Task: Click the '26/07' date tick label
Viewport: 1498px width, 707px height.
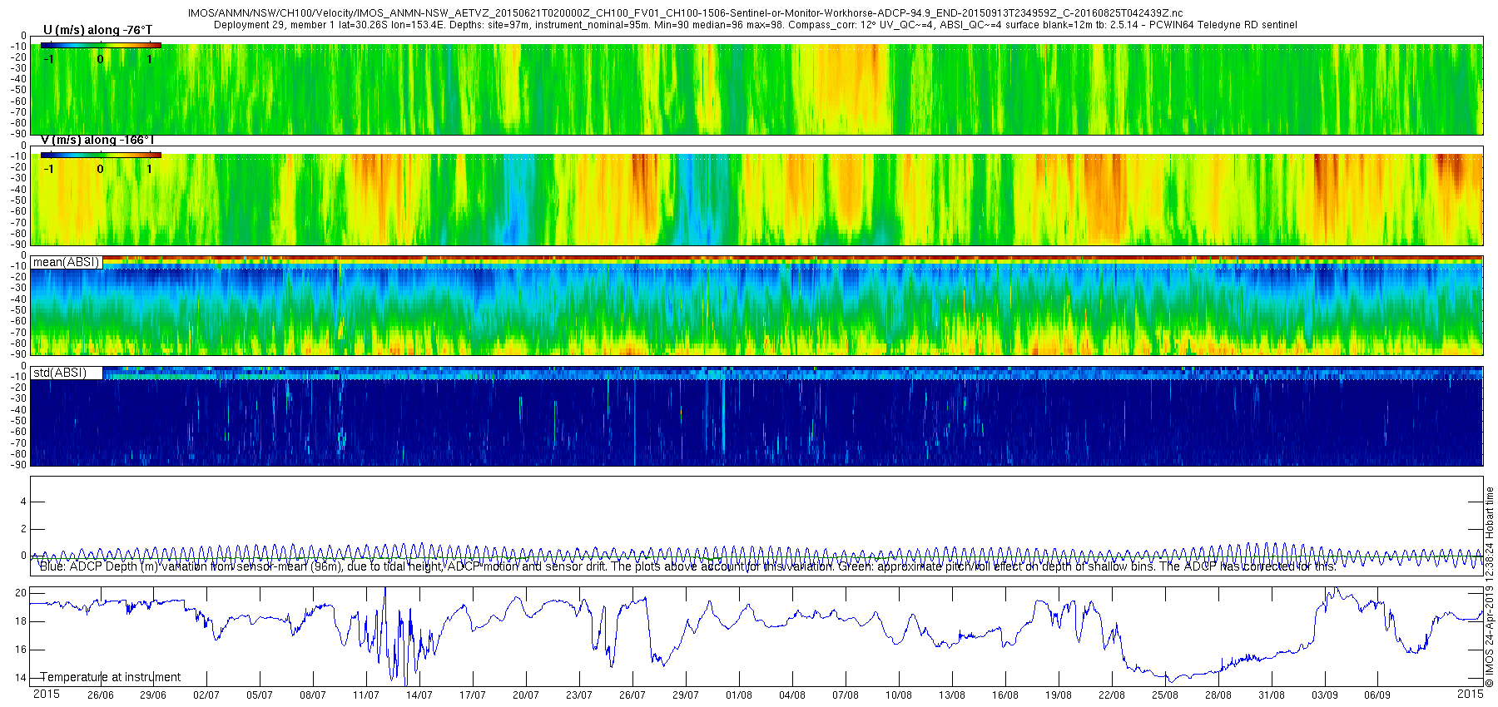Action: coord(632,695)
